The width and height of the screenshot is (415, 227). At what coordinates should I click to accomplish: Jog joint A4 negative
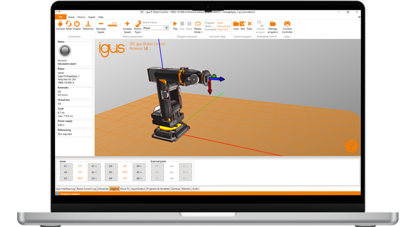point(111,166)
